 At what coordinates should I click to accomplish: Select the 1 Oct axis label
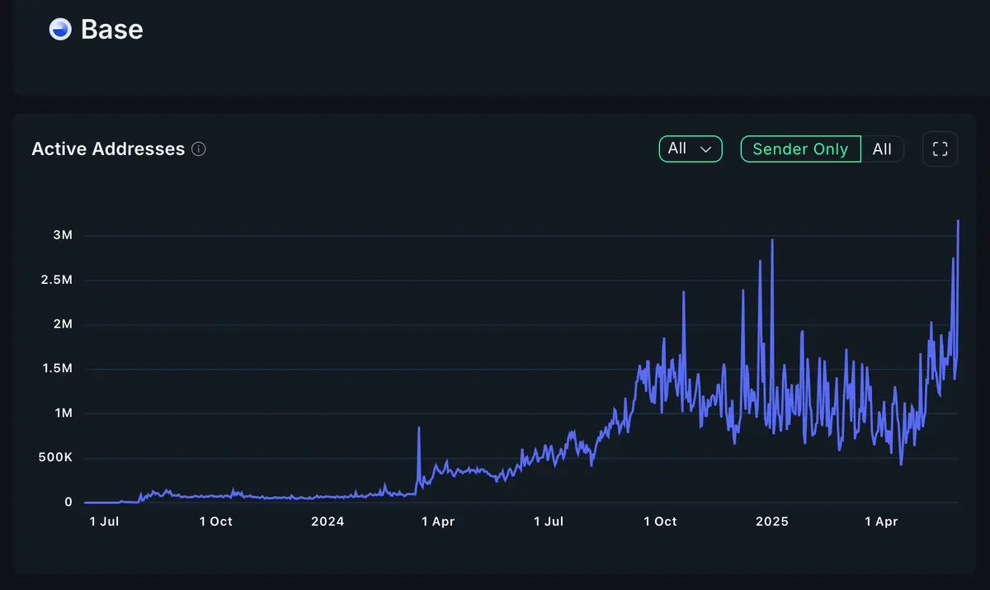pyautogui.click(x=216, y=522)
